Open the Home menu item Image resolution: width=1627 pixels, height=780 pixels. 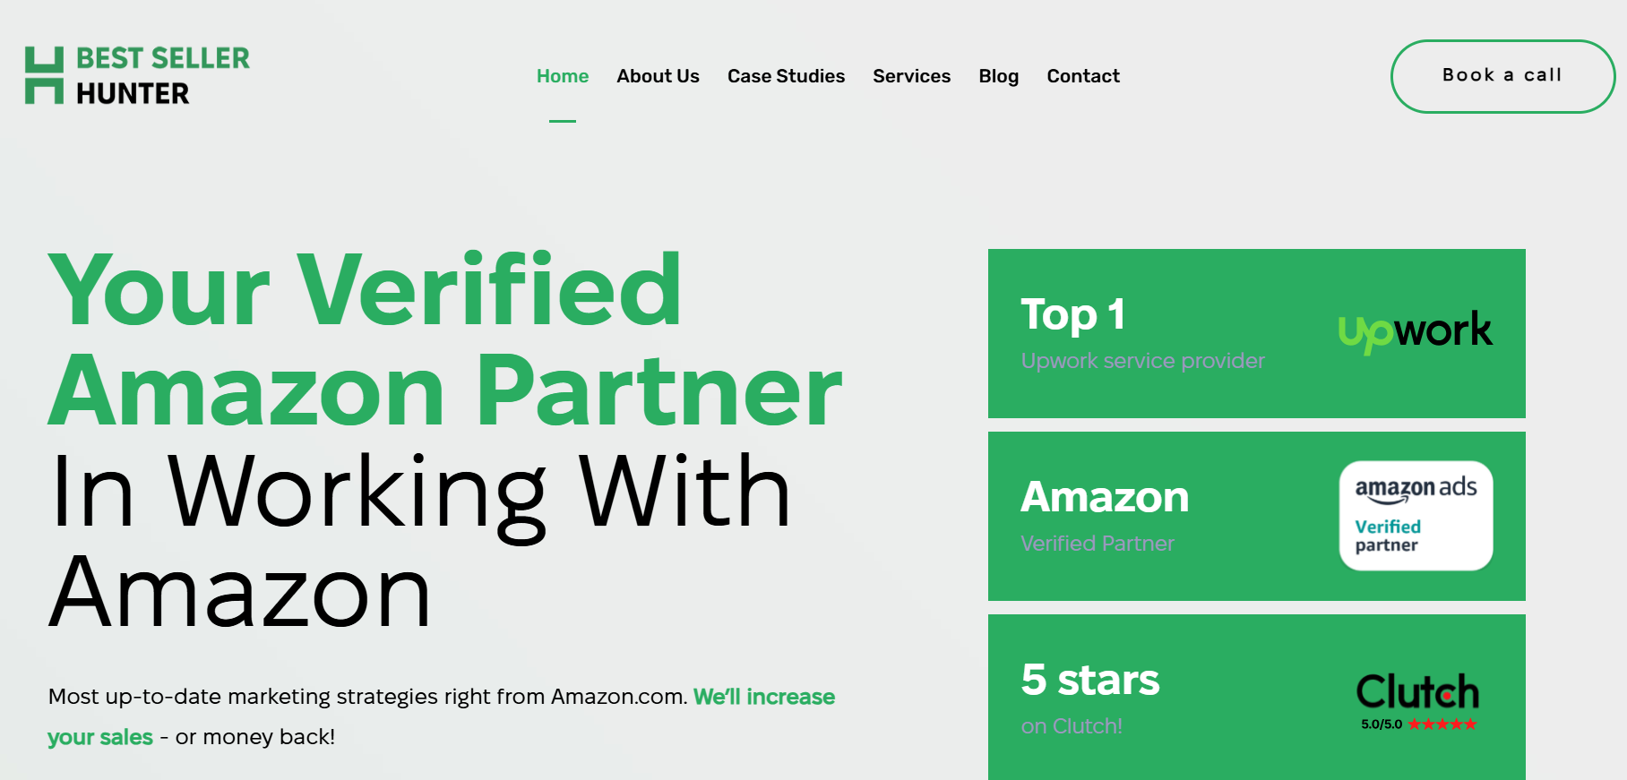click(x=563, y=76)
